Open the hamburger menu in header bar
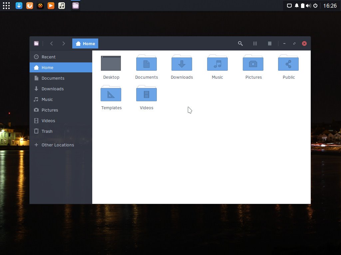 270,43
